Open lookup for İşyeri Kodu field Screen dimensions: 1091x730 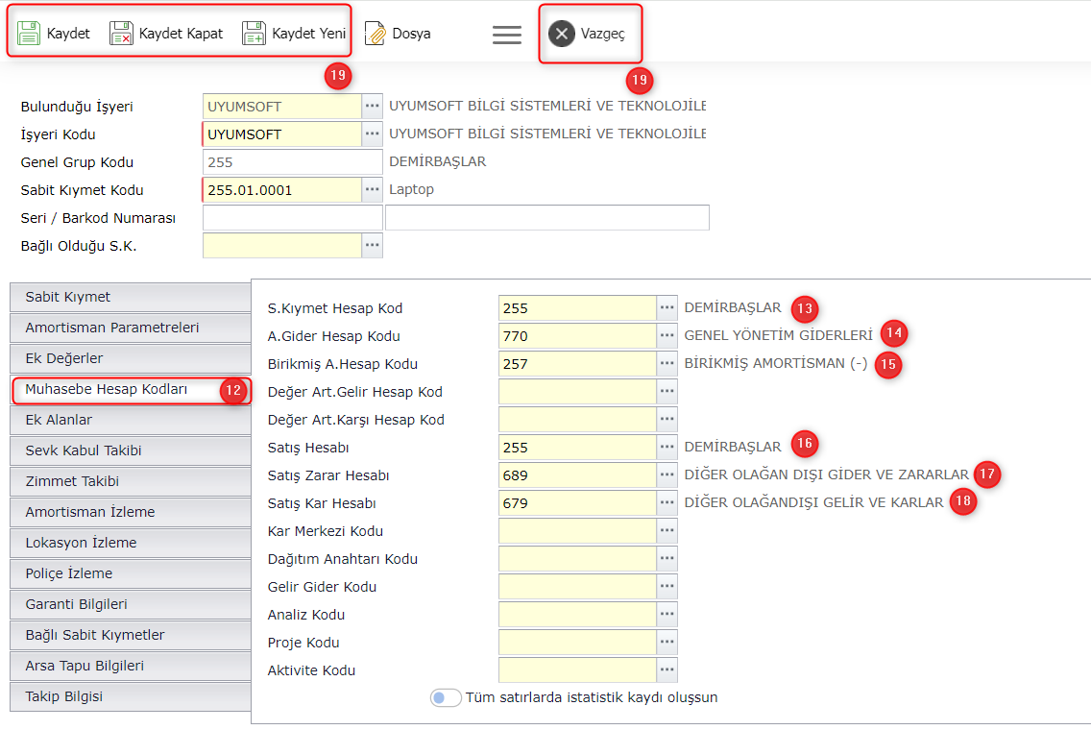coord(372,134)
